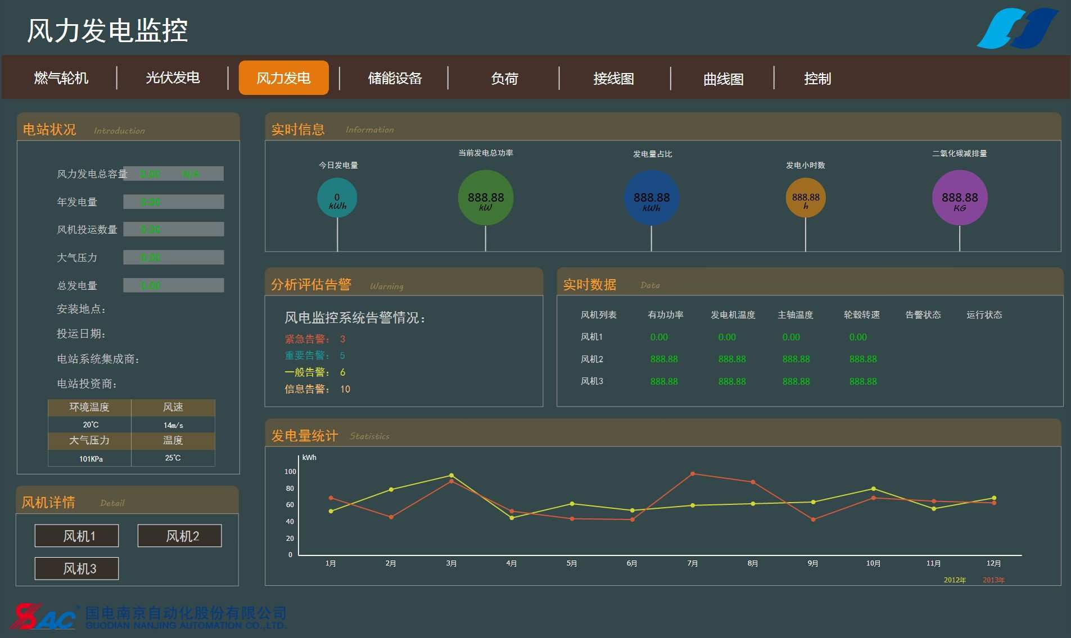Click the green 当前发电总功率 circle
This screenshot has height=638, width=1071.
(x=486, y=198)
